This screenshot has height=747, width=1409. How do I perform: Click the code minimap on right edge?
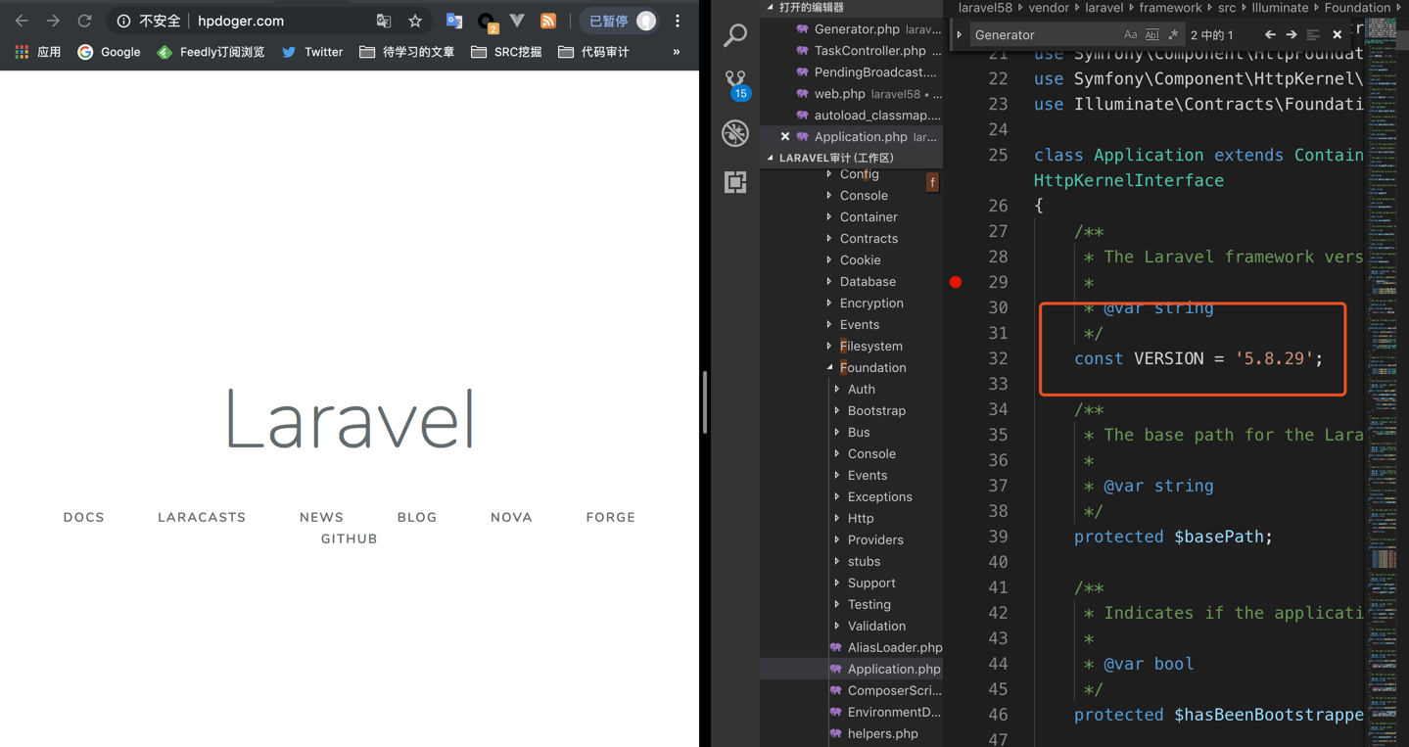[1384, 294]
